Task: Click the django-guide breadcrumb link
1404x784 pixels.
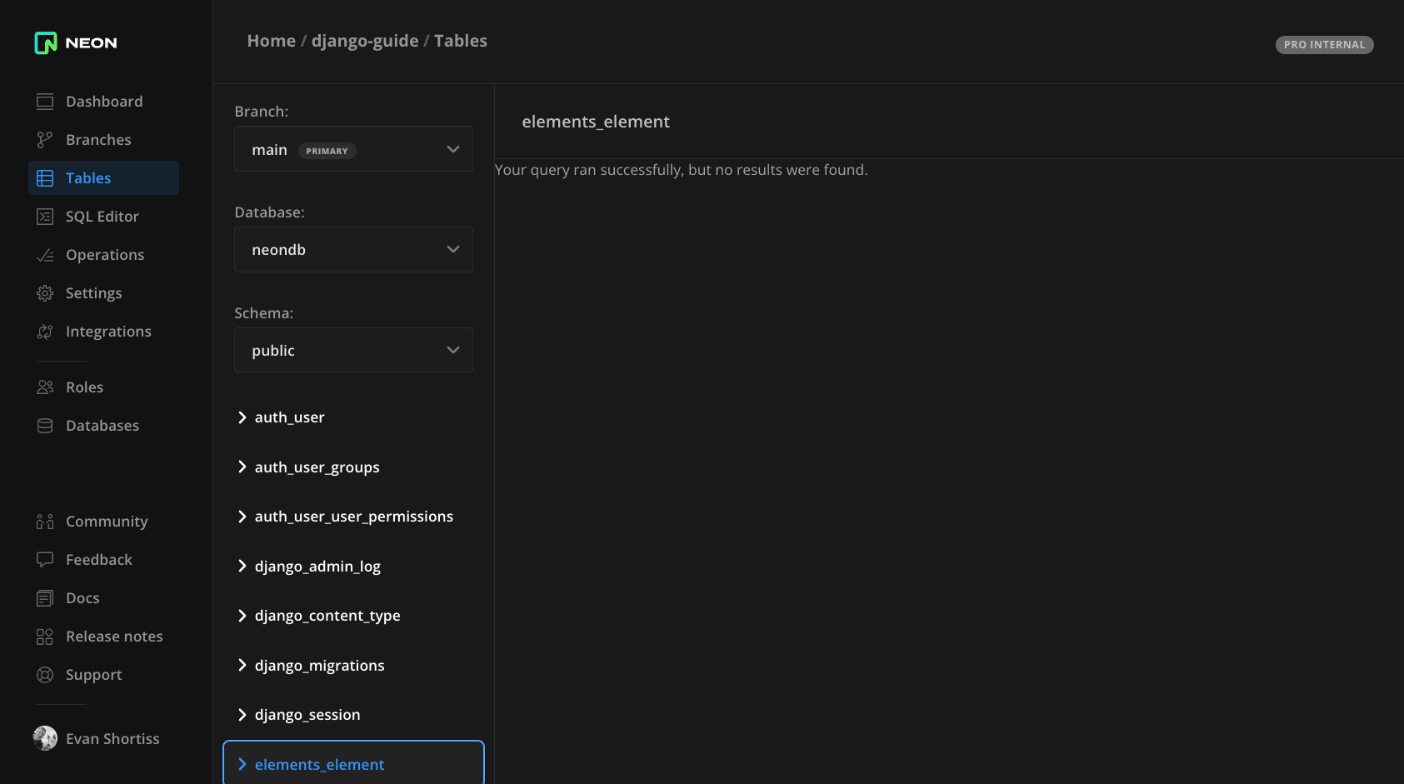Action: (365, 41)
